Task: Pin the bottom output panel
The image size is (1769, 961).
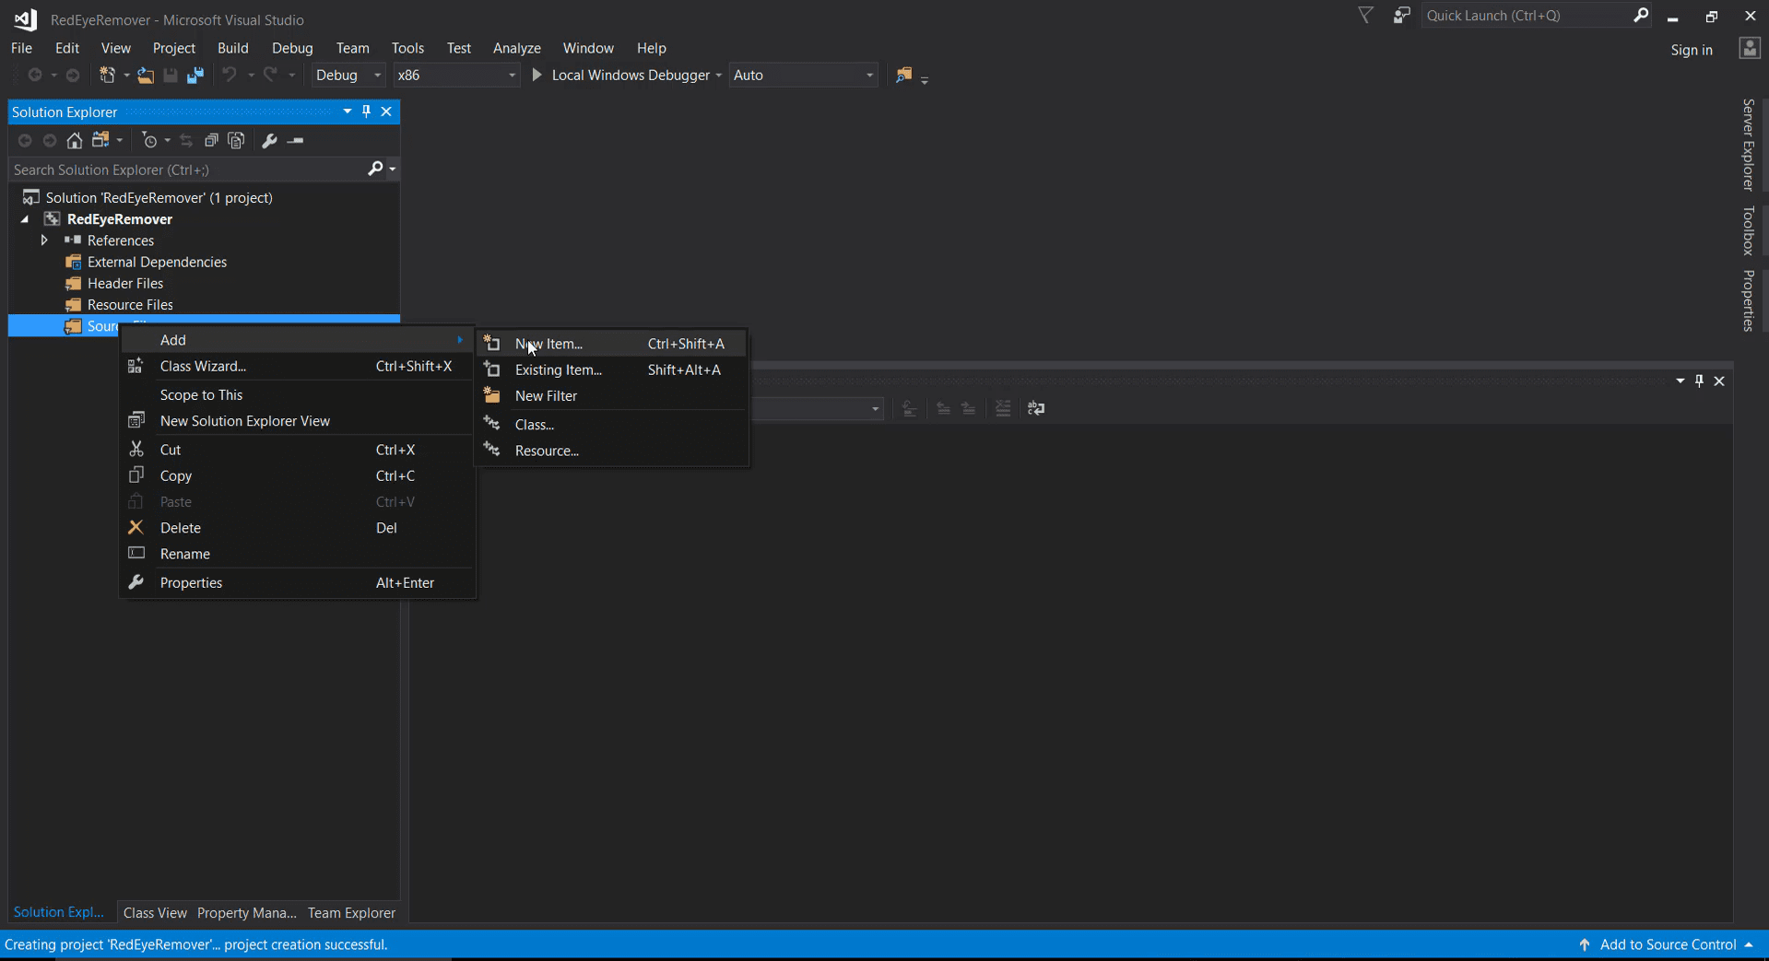Action: pyautogui.click(x=1698, y=381)
